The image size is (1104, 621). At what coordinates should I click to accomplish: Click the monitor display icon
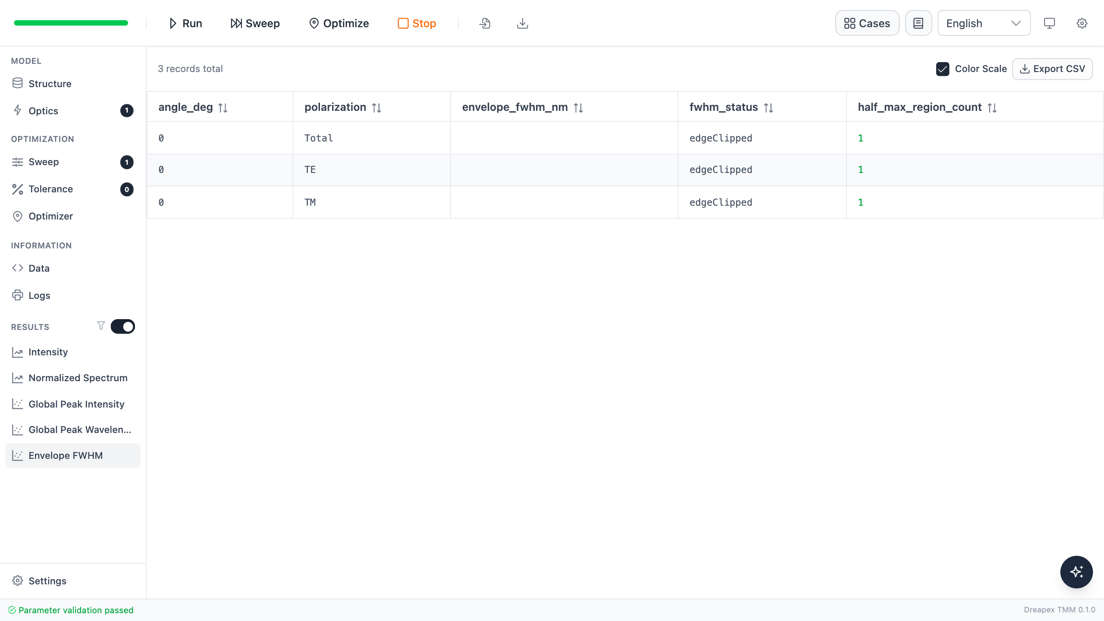pyautogui.click(x=1049, y=23)
